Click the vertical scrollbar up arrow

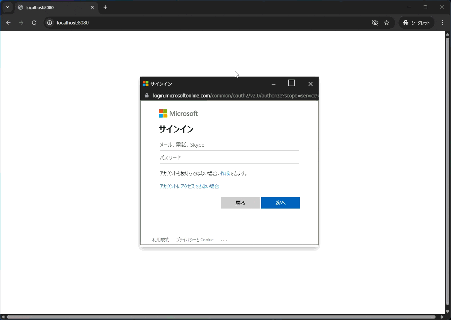[447, 34]
